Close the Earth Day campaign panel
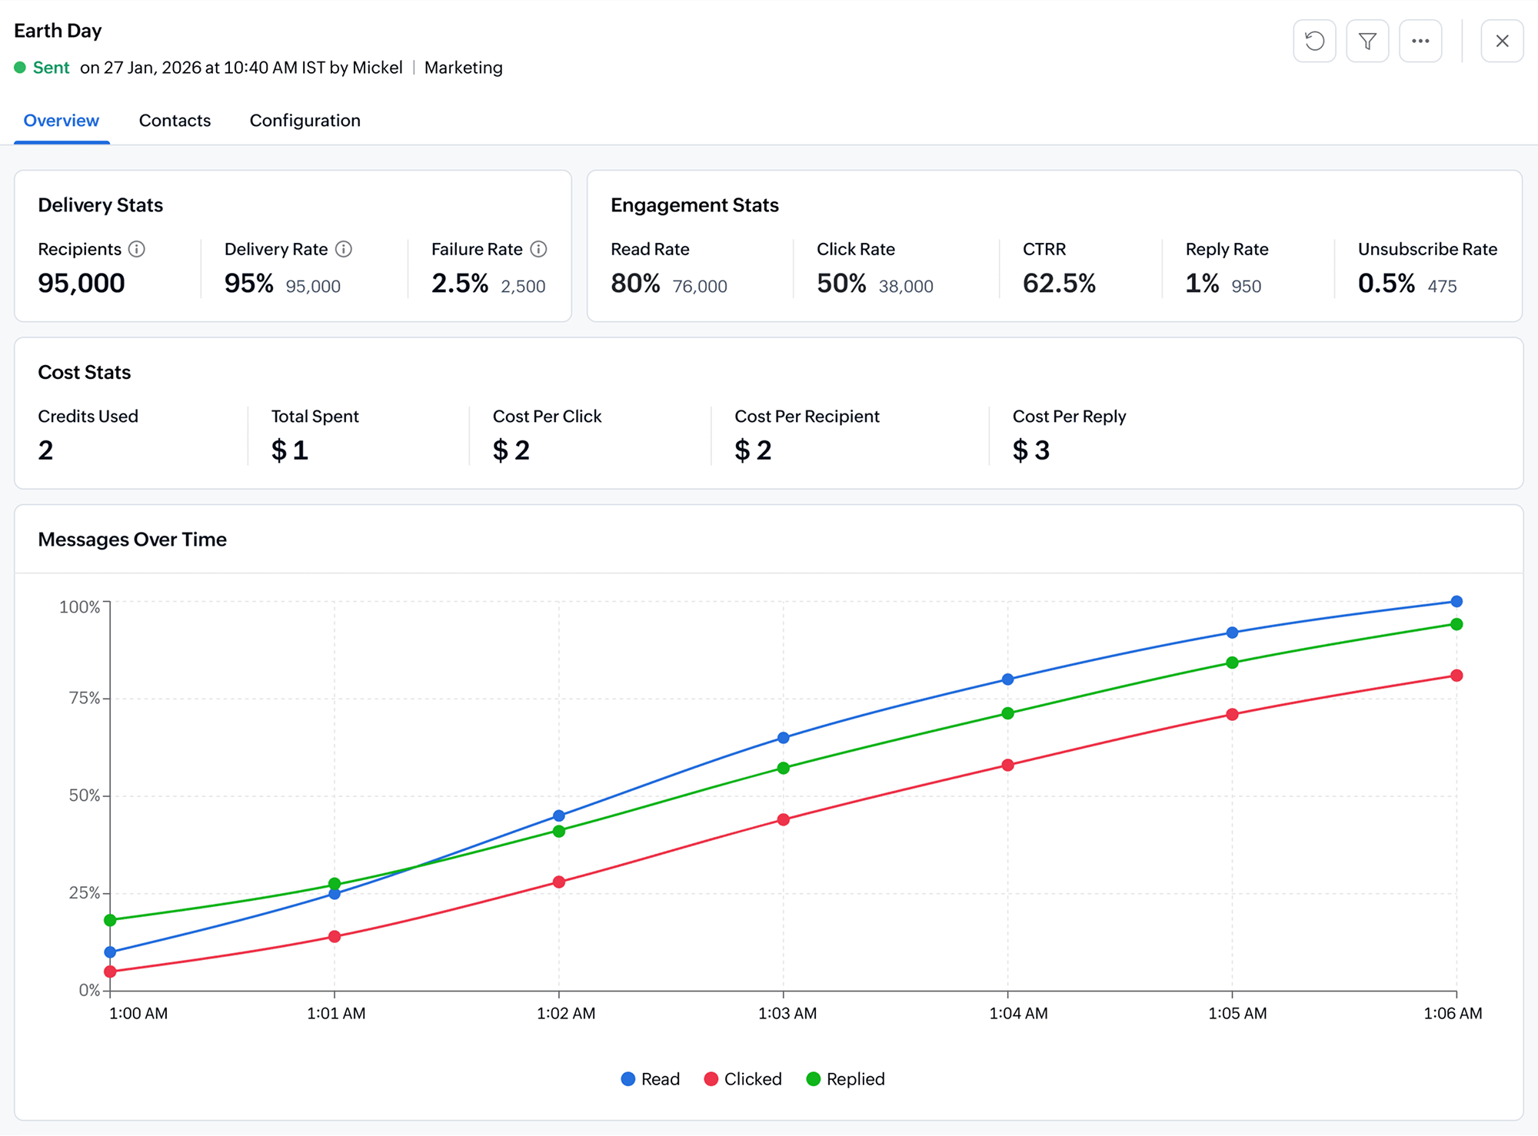 [x=1502, y=41]
